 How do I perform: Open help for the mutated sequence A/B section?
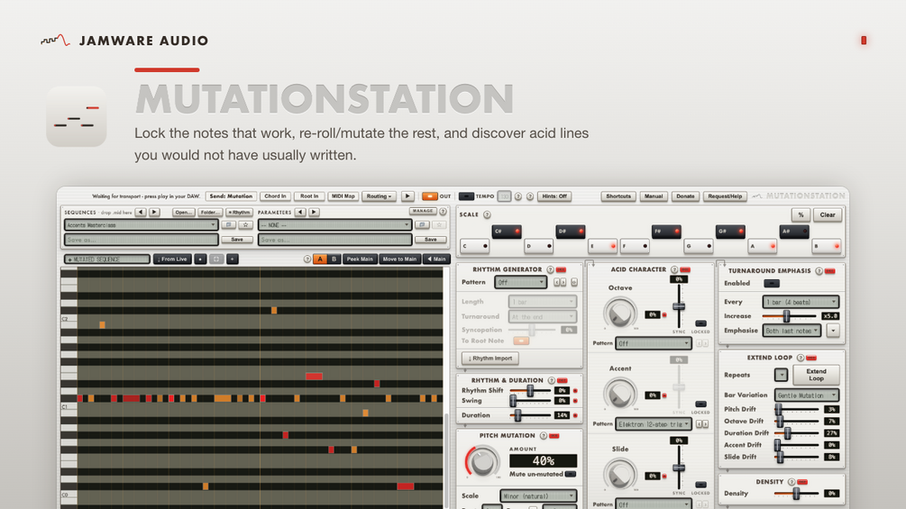[x=307, y=259]
